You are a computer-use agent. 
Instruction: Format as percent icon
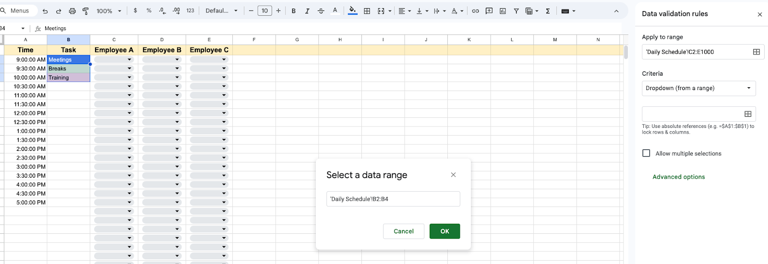pos(149,11)
